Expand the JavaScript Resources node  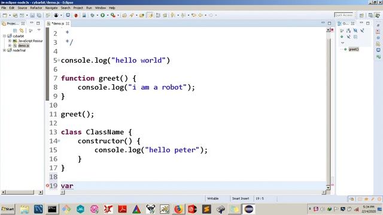[x=10, y=41]
